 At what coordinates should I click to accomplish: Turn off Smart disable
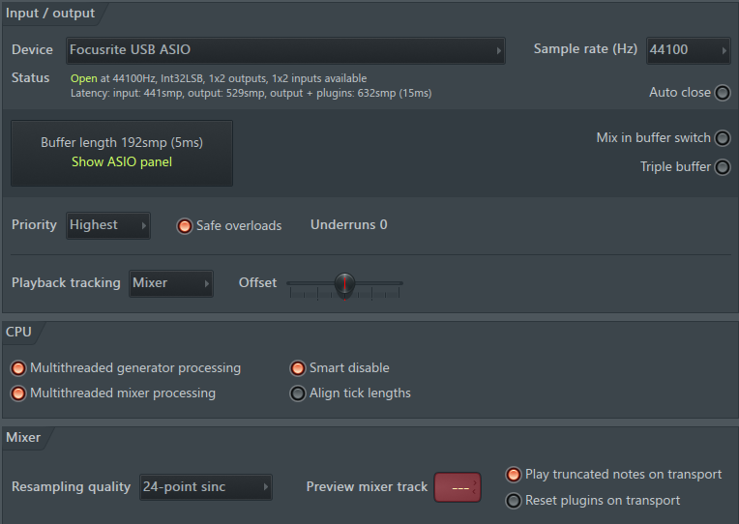(x=298, y=368)
